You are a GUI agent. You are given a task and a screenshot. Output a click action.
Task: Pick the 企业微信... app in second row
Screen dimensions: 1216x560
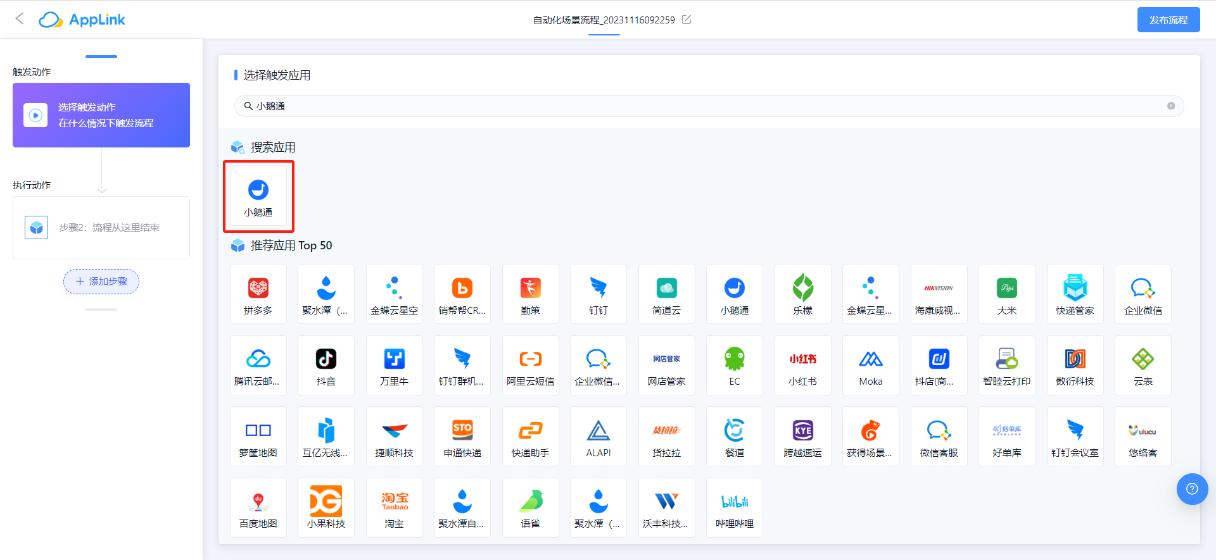(x=598, y=366)
